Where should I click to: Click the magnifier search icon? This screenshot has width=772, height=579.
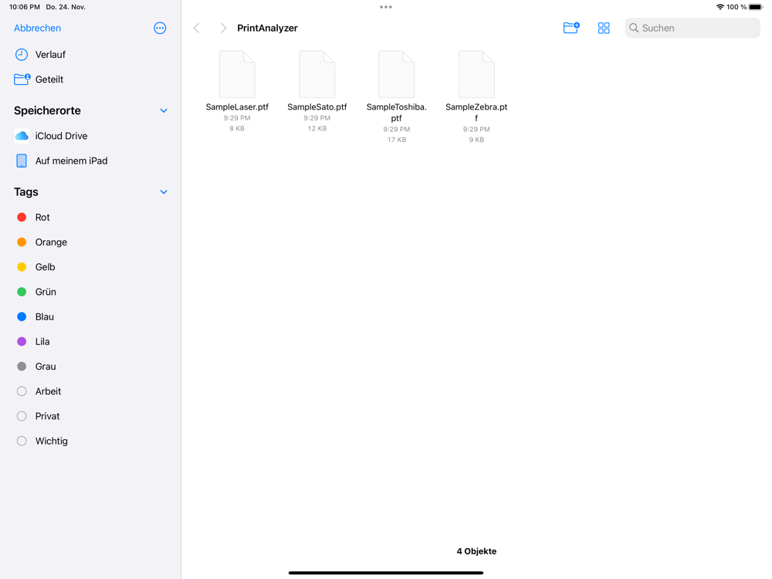(634, 28)
